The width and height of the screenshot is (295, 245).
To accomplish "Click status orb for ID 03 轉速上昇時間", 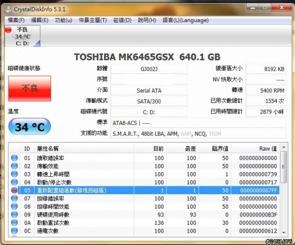I will tap(14, 174).
